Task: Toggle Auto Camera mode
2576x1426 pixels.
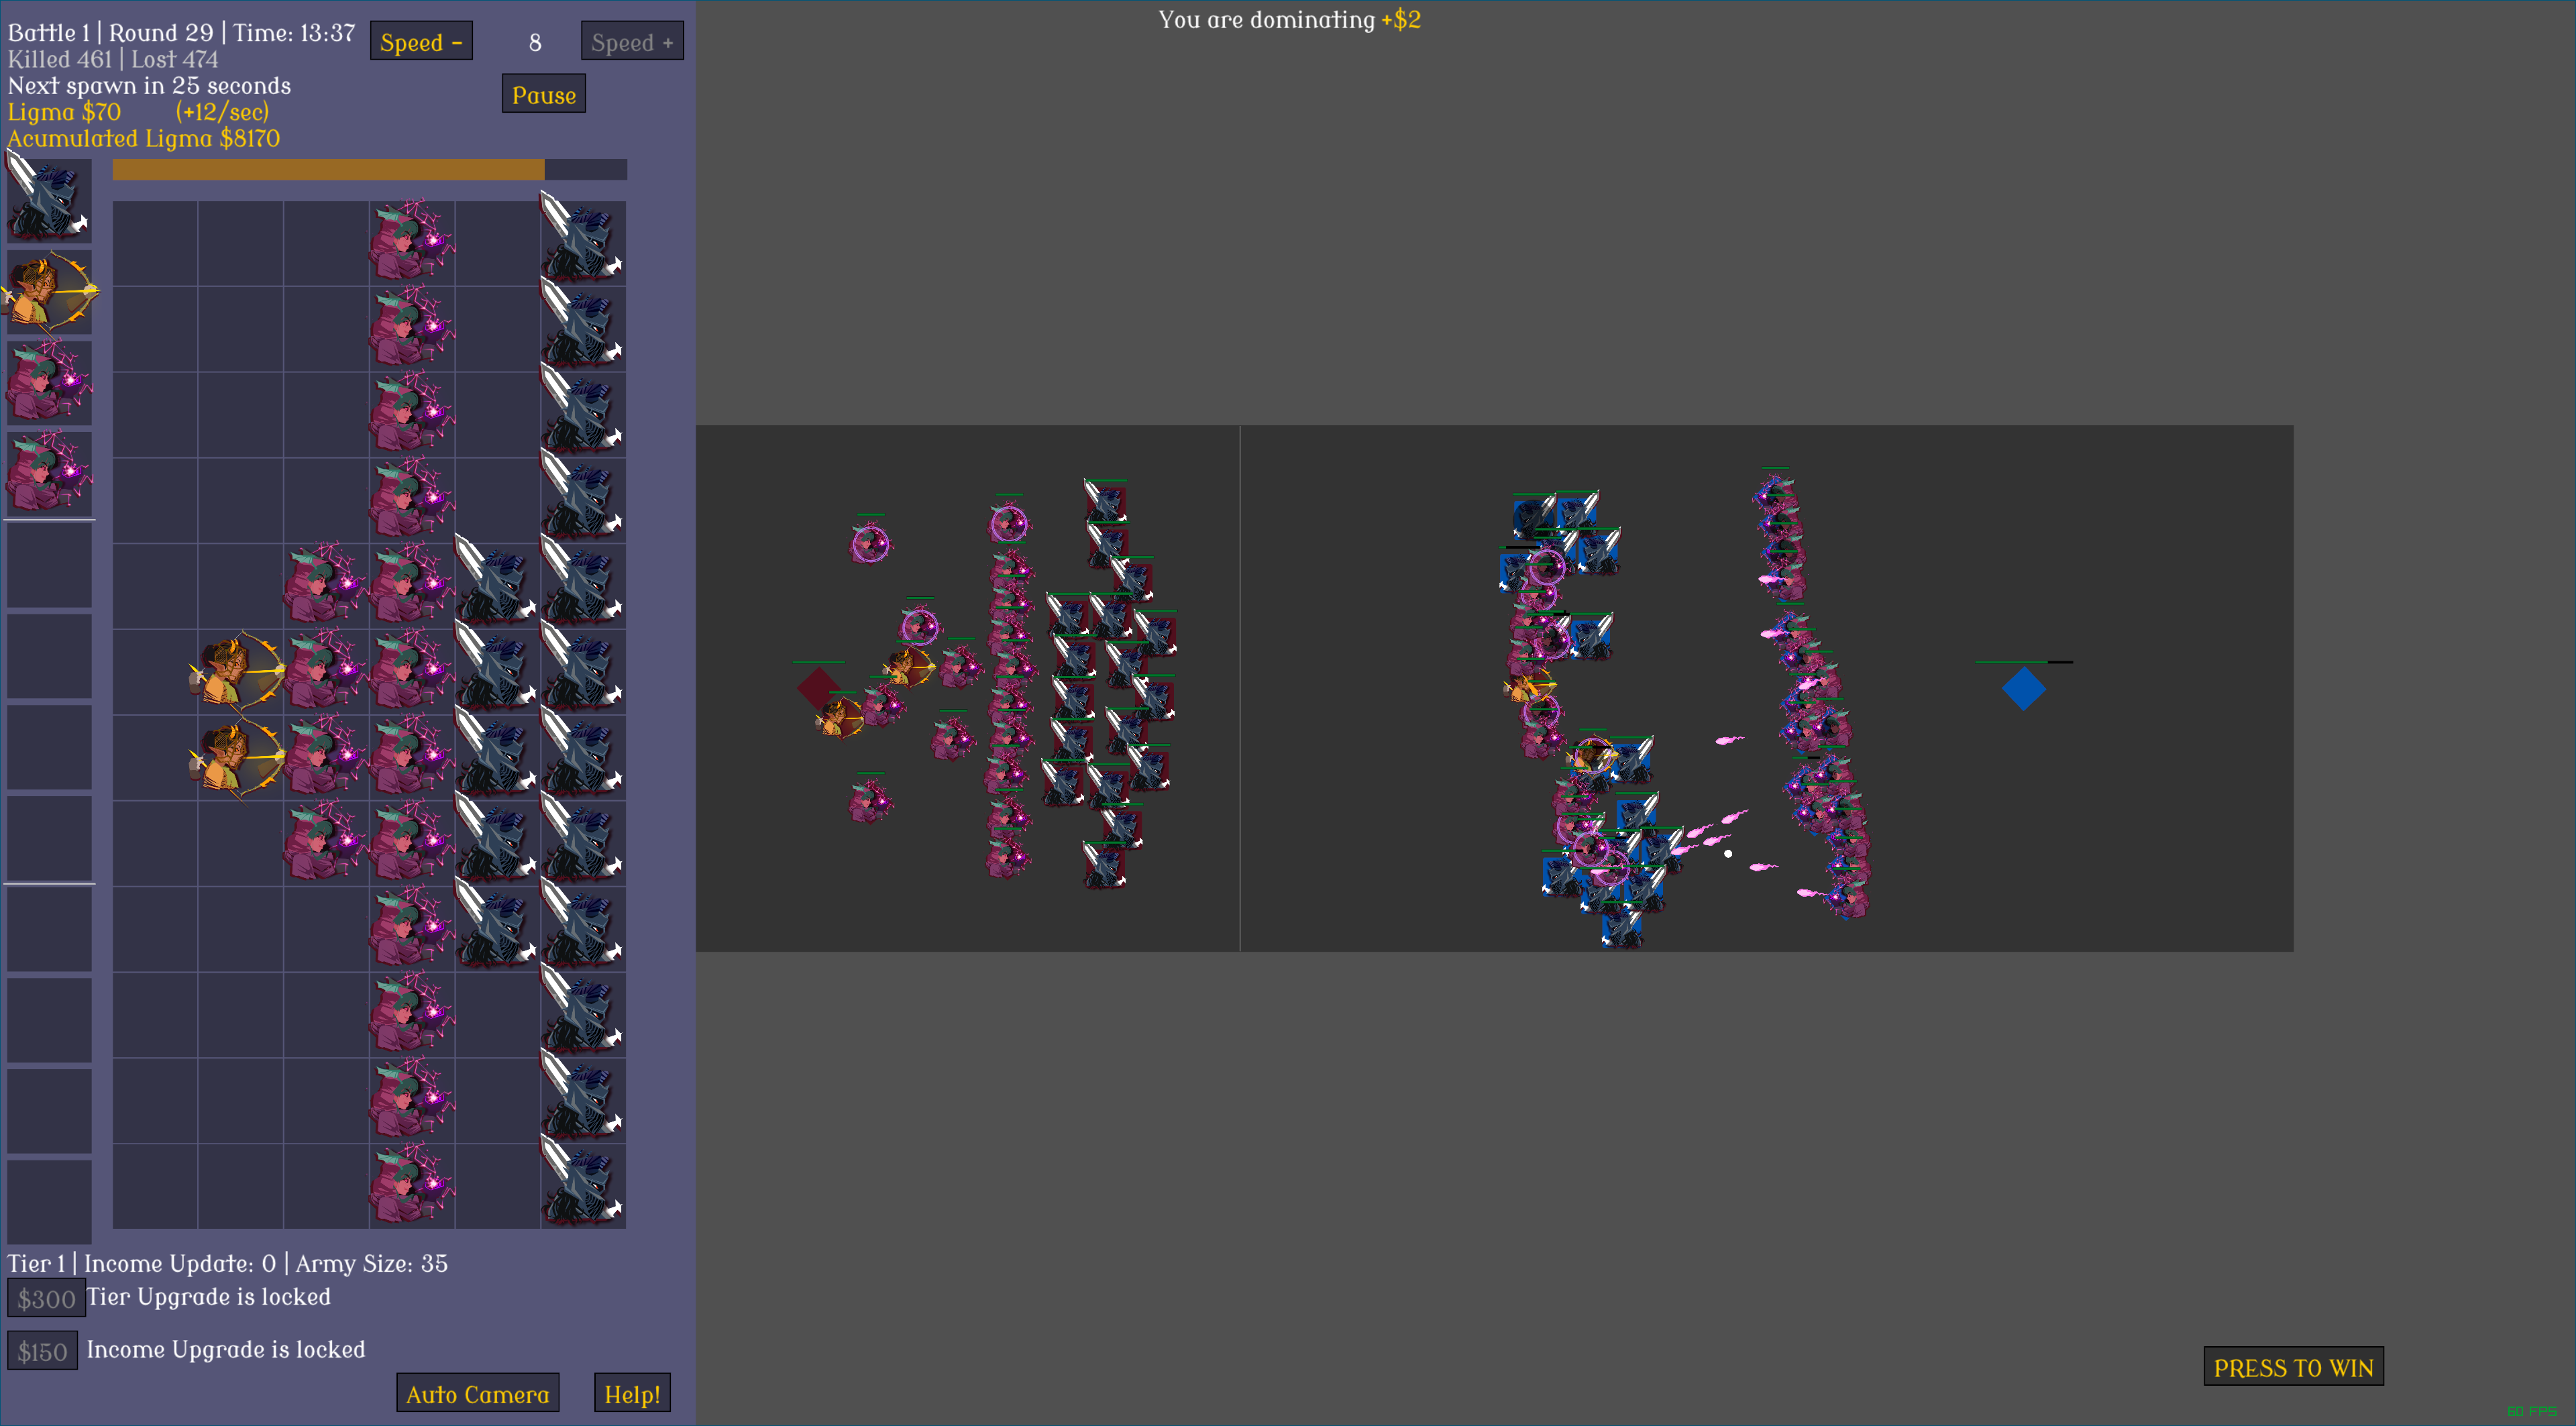Action: [477, 1393]
